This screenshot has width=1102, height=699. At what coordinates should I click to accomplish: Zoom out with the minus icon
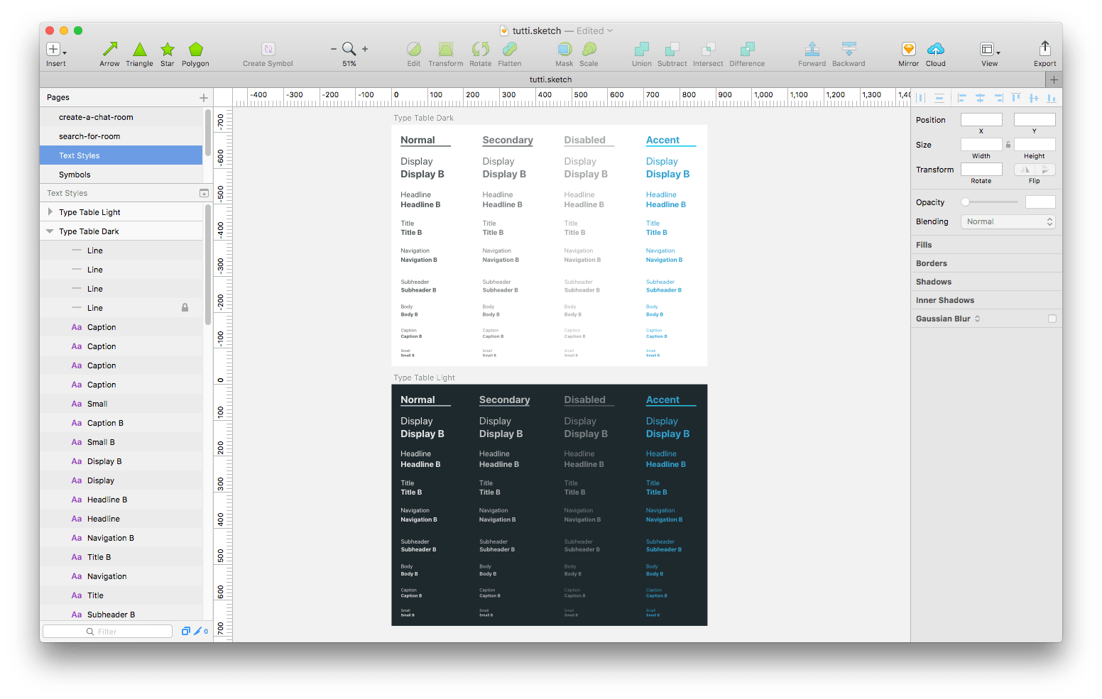coord(334,49)
